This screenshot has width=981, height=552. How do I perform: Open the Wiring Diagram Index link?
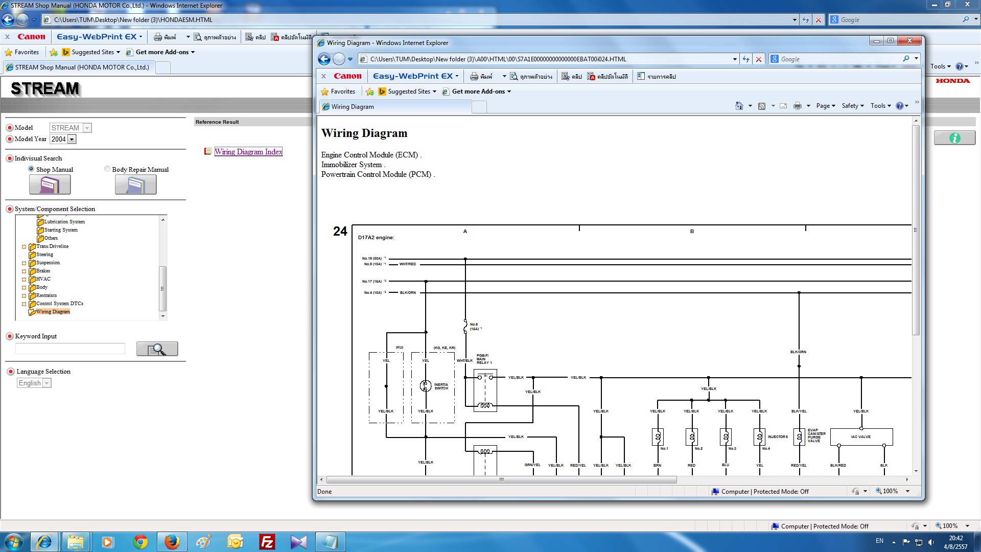pos(248,152)
